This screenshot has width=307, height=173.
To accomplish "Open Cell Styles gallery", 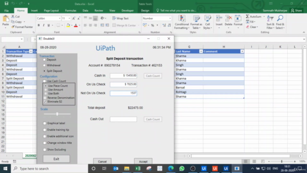I will click(207, 22).
